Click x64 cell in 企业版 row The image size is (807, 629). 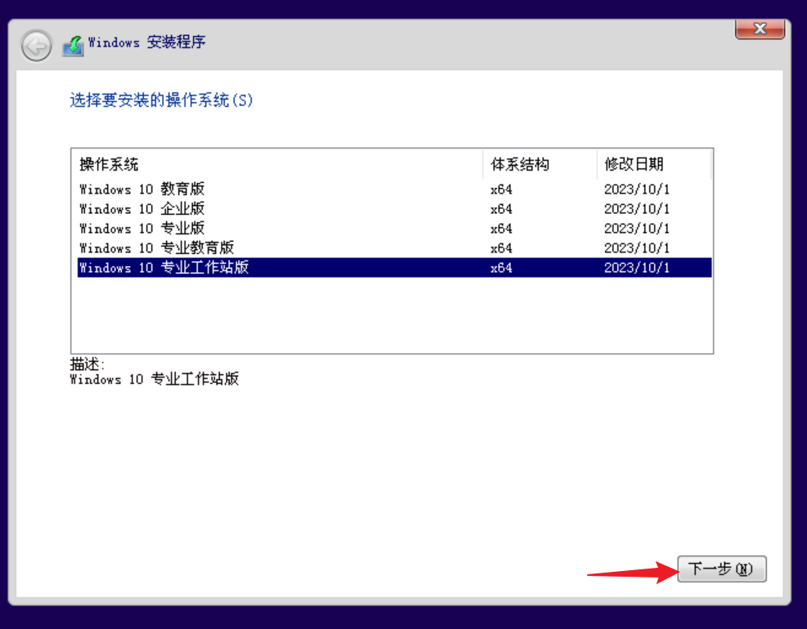[501, 209]
